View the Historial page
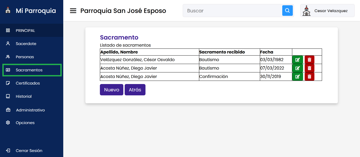Image resolution: width=360 pixels, height=157 pixels. [24, 96]
